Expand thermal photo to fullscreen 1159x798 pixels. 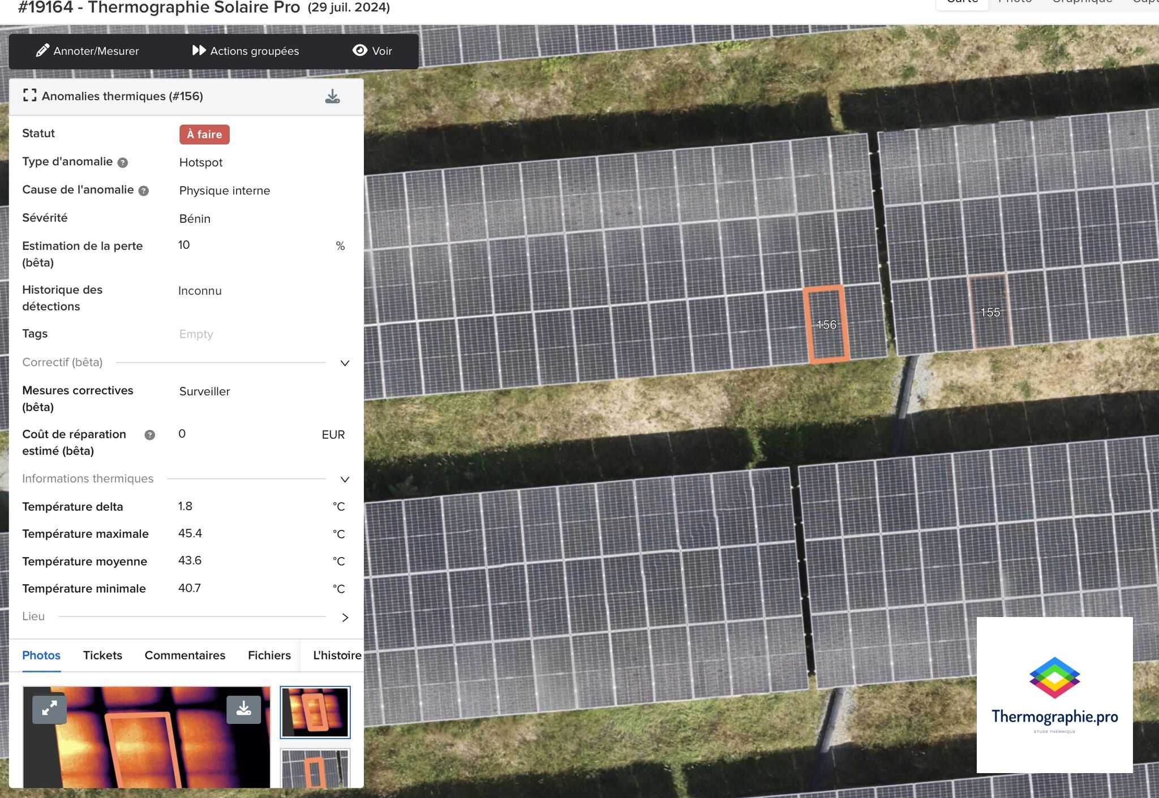coord(49,708)
